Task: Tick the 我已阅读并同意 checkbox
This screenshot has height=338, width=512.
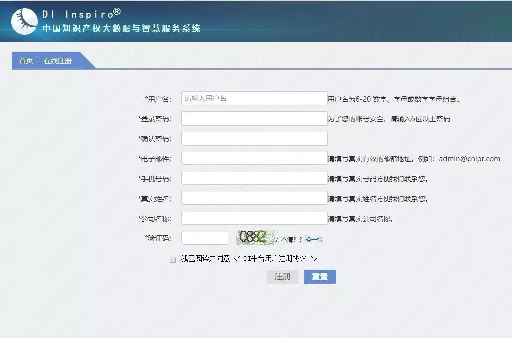Action: tap(173, 260)
